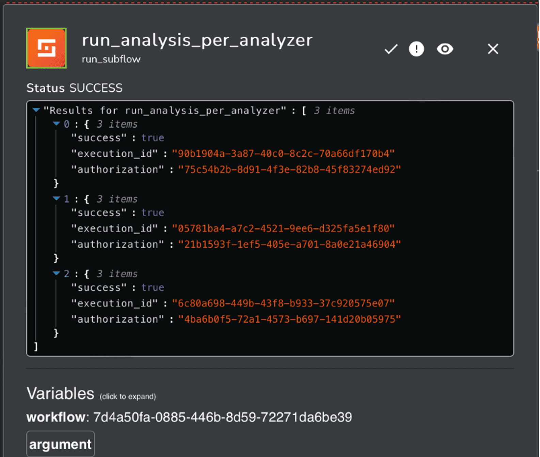
Task: Click the checkmark icon in header
Action: point(391,49)
